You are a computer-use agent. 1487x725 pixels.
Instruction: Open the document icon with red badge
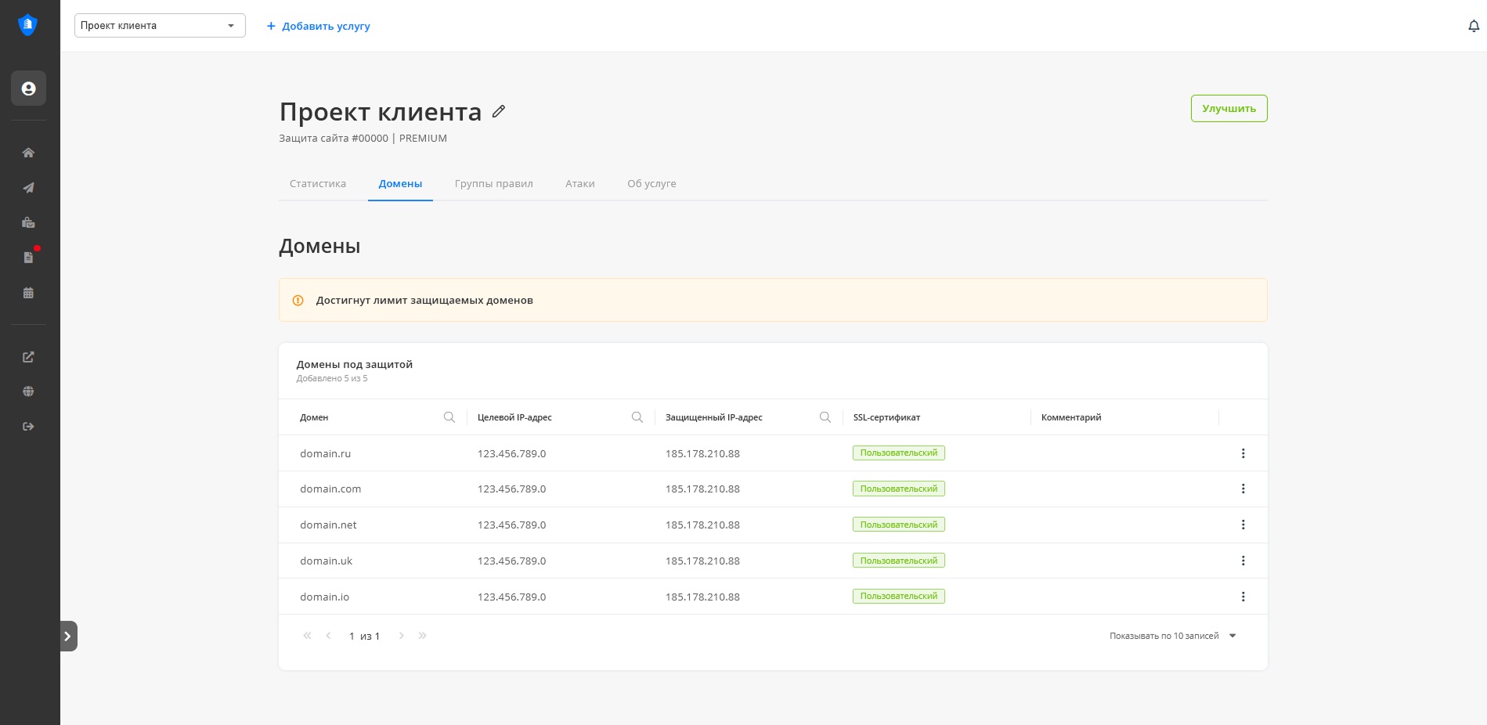coord(28,258)
